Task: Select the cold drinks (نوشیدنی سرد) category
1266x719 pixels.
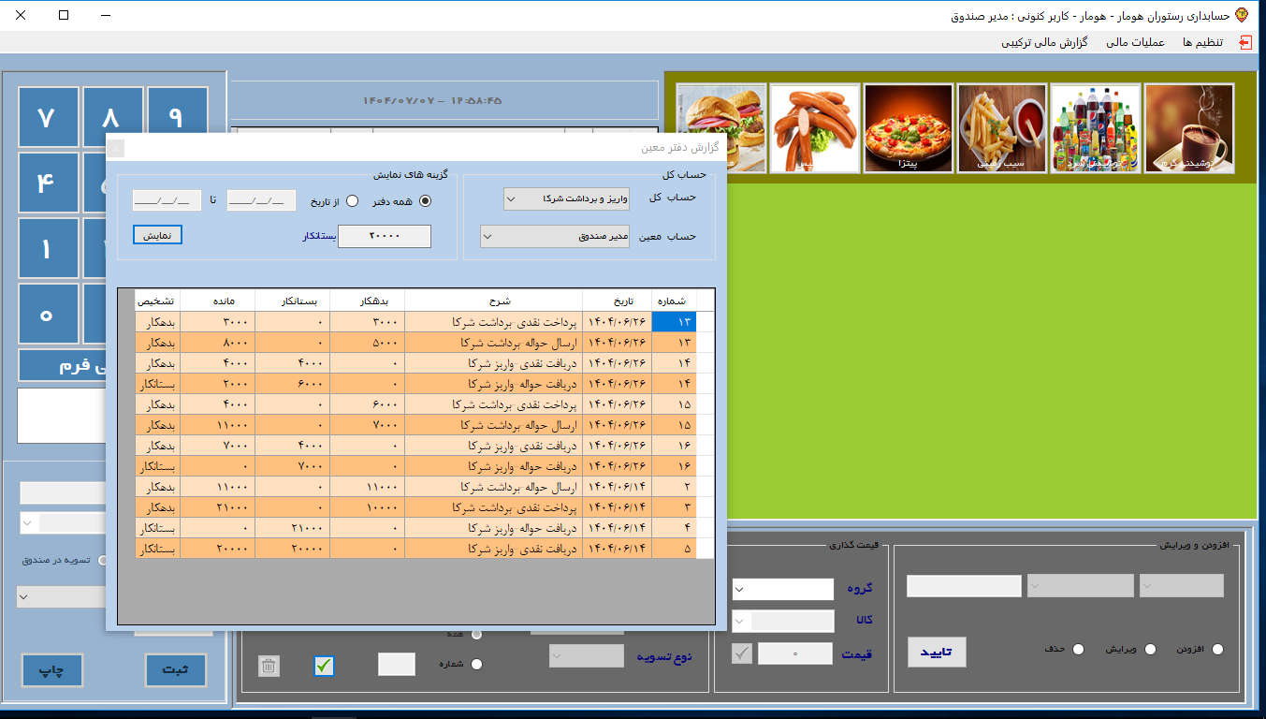Action: coord(1095,128)
